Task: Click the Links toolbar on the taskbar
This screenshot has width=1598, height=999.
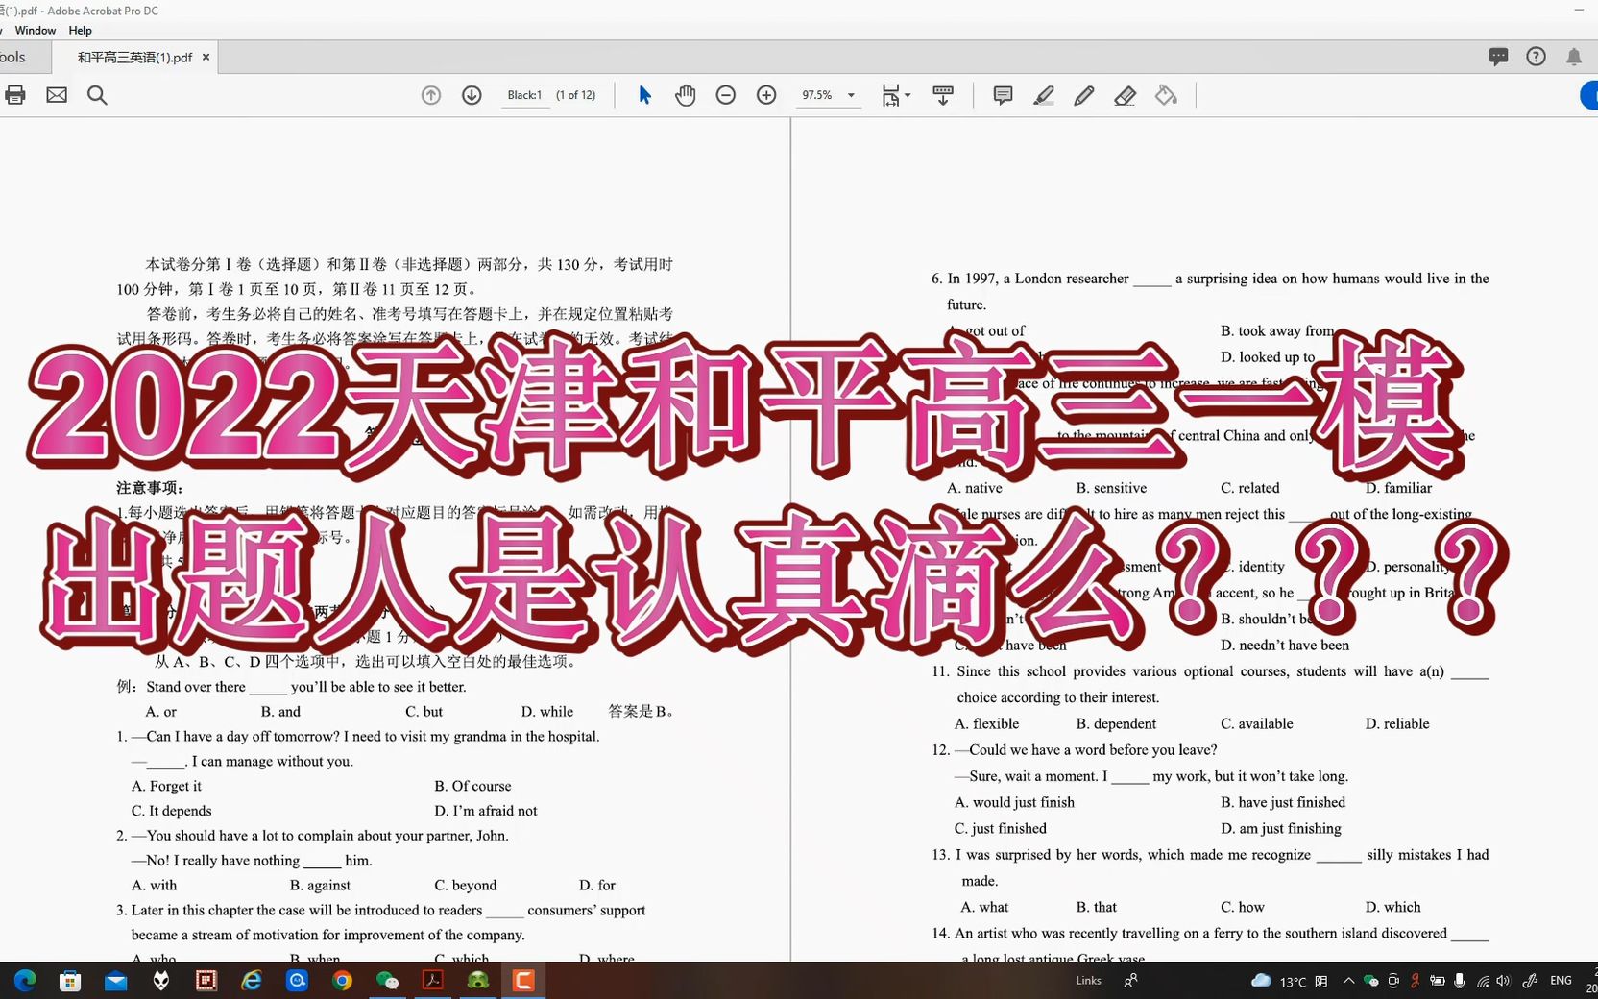Action: pos(1089,981)
